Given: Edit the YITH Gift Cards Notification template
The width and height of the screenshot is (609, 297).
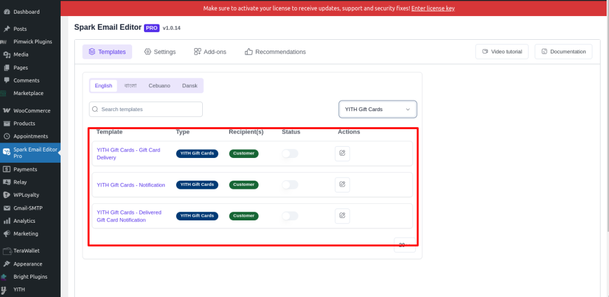Looking at the screenshot, I should (342, 185).
